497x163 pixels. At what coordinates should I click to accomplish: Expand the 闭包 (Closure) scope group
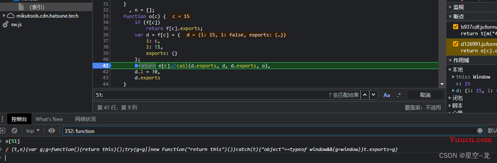coord(450,98)
